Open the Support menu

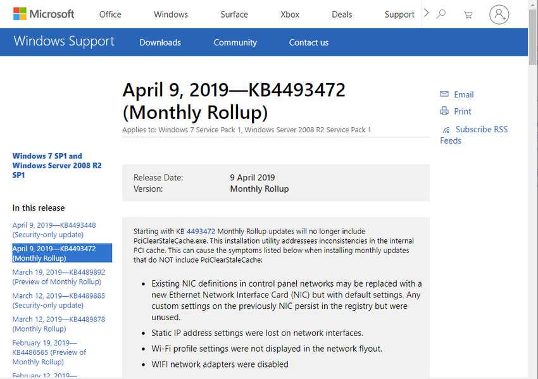click(399, 15)
